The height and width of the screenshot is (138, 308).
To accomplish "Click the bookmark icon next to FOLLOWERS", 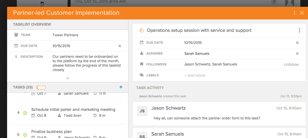I will pos(142,64).
